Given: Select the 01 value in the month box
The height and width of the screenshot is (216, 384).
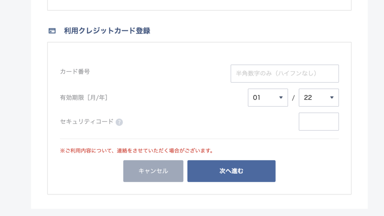Looking at the screenshot, I should tap(256, 97).
